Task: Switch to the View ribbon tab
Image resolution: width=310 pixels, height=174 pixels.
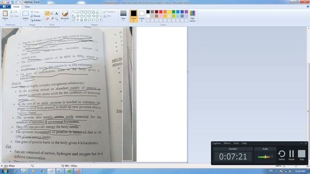Action: point(27,7)
